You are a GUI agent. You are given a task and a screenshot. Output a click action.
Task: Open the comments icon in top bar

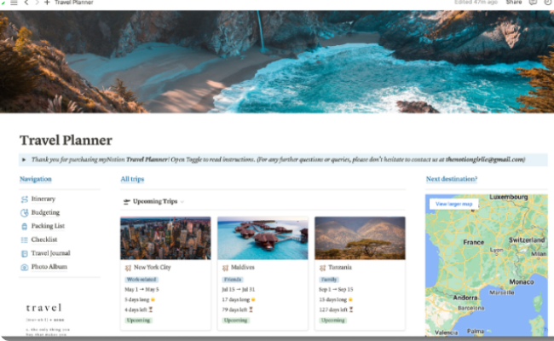[x=533, y=3]
